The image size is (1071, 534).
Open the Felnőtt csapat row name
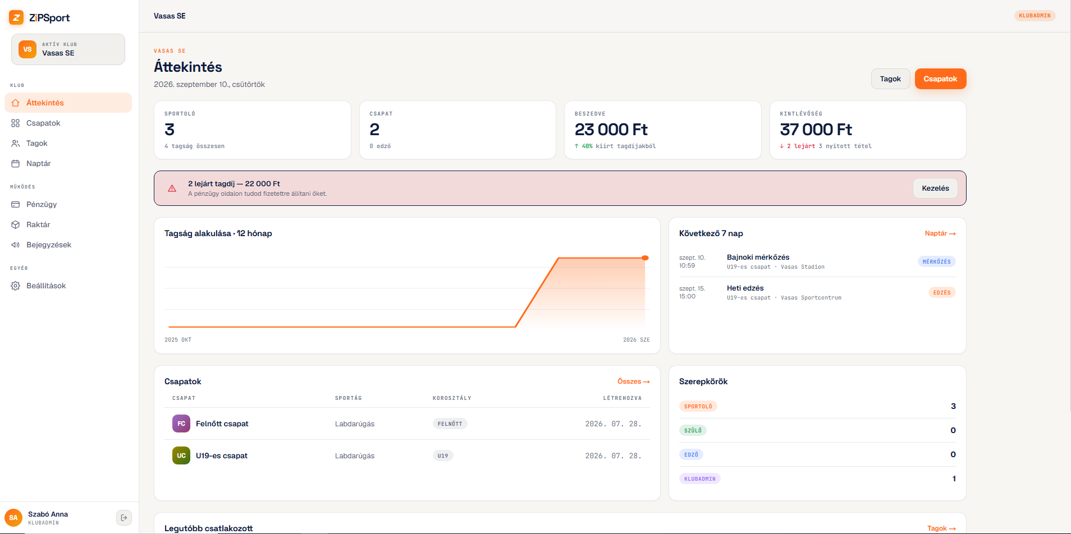[222, 423]
